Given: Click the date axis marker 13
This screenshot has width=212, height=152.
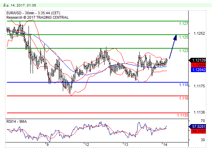Looking at the screenshot, I should pyautogui.click(x=126, y=145).
